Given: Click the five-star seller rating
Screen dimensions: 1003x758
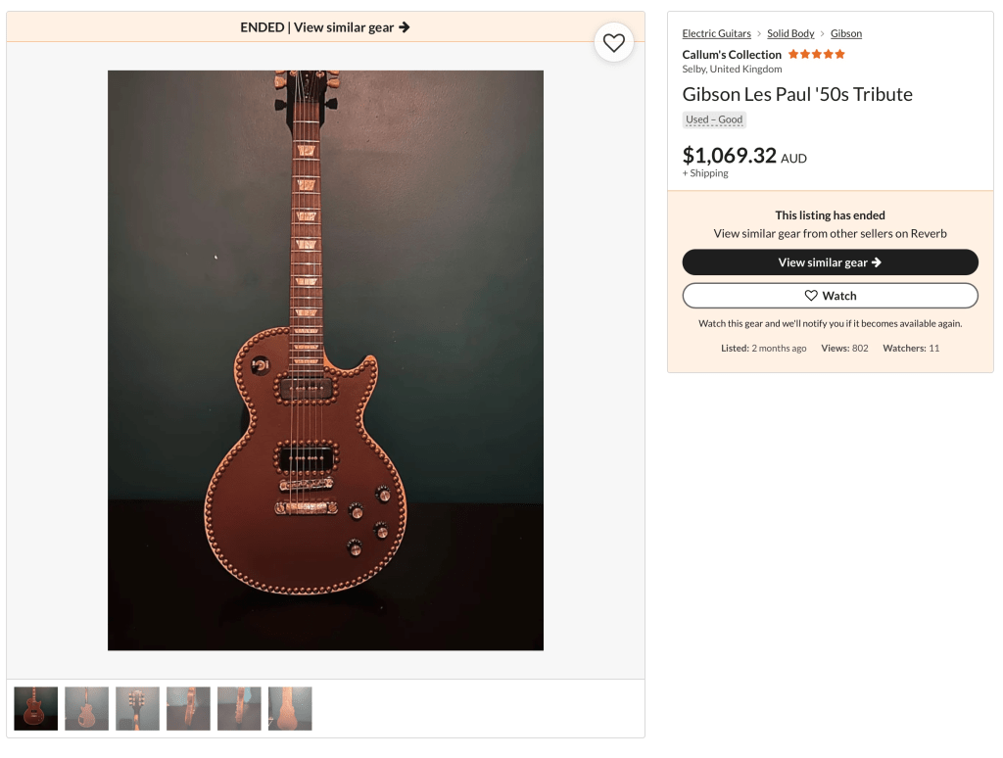Looking at the screenshot, I should (x=816, y=55).
